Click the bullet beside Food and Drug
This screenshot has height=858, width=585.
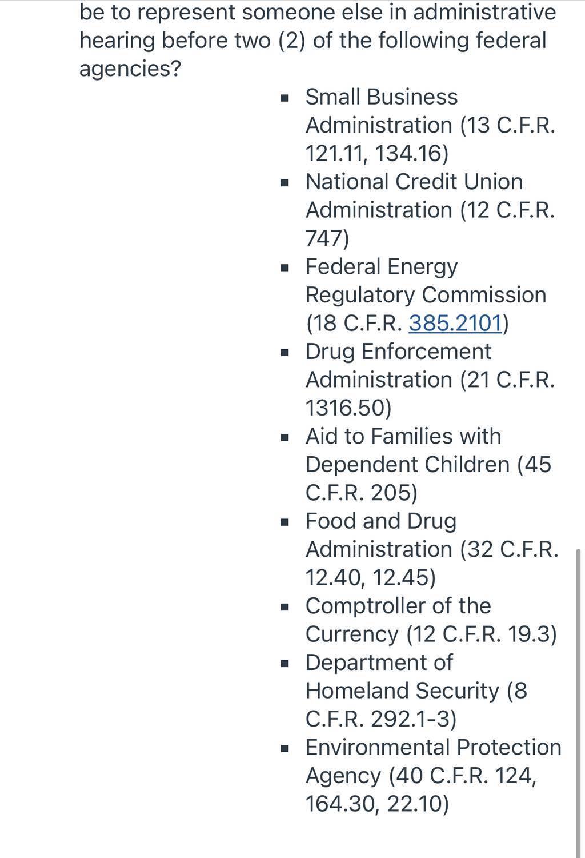point(285,522)
